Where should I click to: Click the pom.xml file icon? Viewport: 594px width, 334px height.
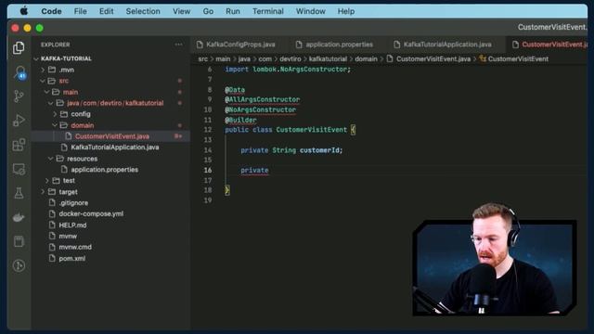[x=52, y=258]
